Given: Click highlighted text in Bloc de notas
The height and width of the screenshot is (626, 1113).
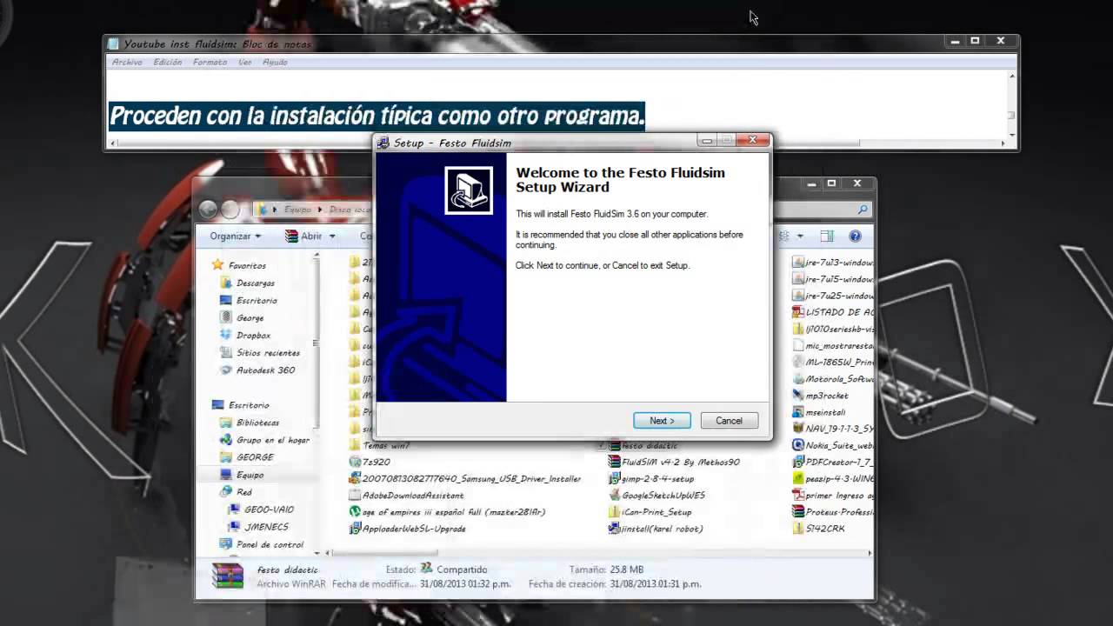Looking at the screenshot, I should click(377, 116).
